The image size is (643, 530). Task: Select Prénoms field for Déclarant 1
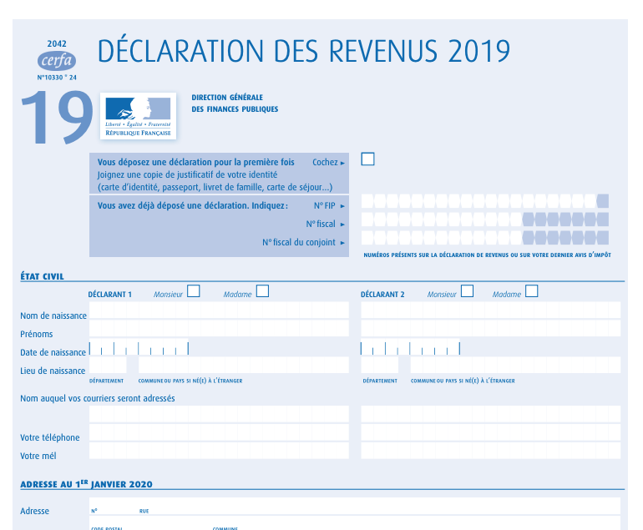219,328
